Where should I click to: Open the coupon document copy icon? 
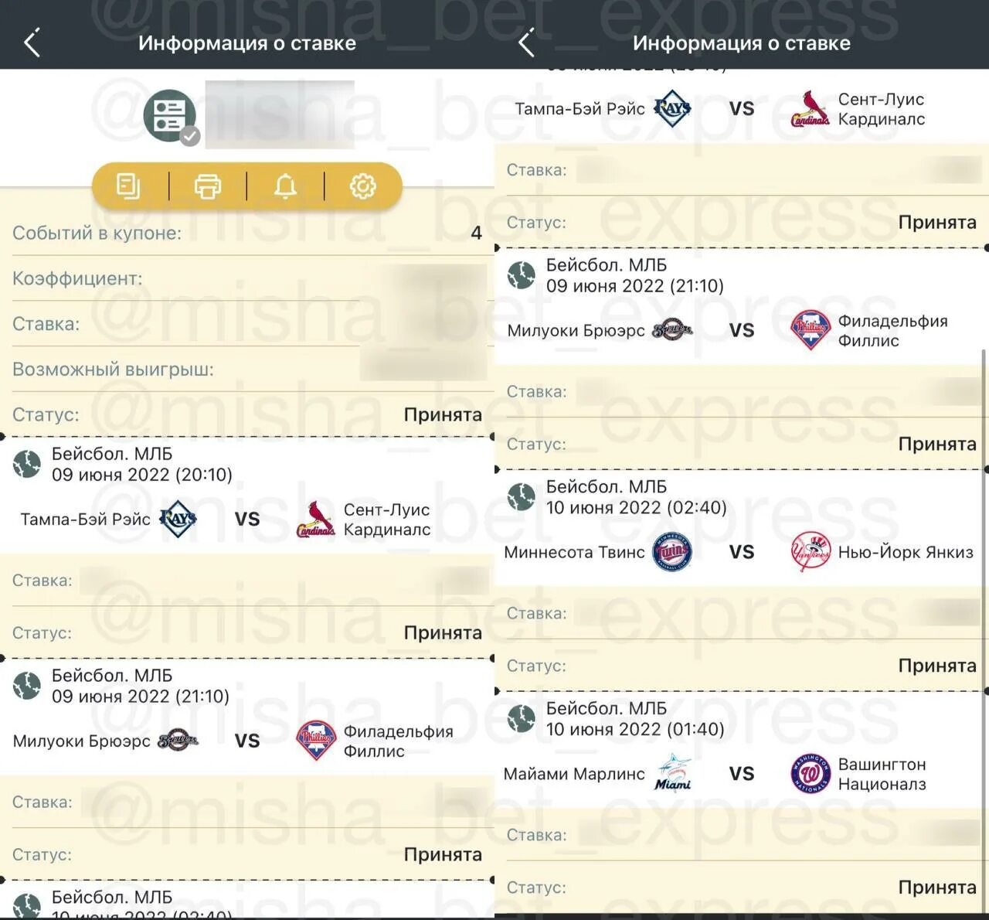[128, 186]
